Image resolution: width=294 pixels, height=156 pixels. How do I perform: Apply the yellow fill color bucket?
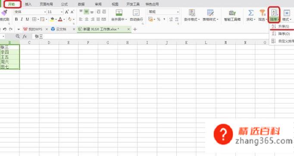click(52, 19)
